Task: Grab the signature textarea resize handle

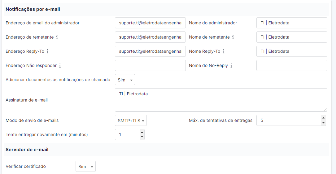Action: (325, 110)
